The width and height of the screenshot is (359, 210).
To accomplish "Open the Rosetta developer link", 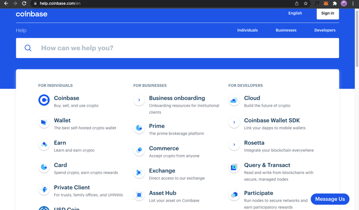I will pyautogui.click(x=254, y=143).
